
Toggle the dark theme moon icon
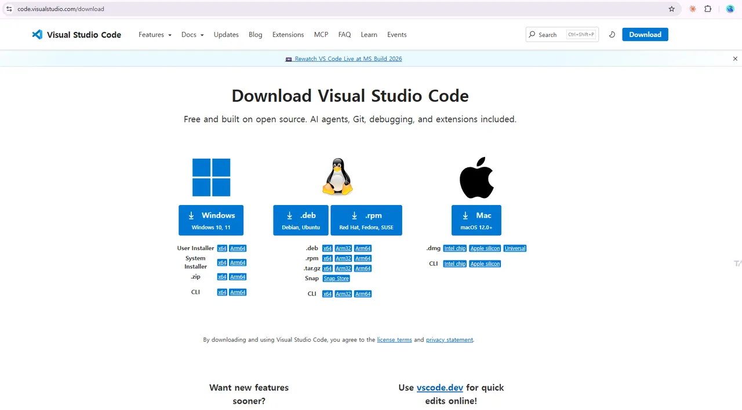(x=612, y=35)
